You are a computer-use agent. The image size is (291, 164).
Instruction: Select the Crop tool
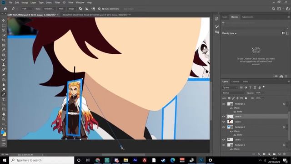(4, 40)
